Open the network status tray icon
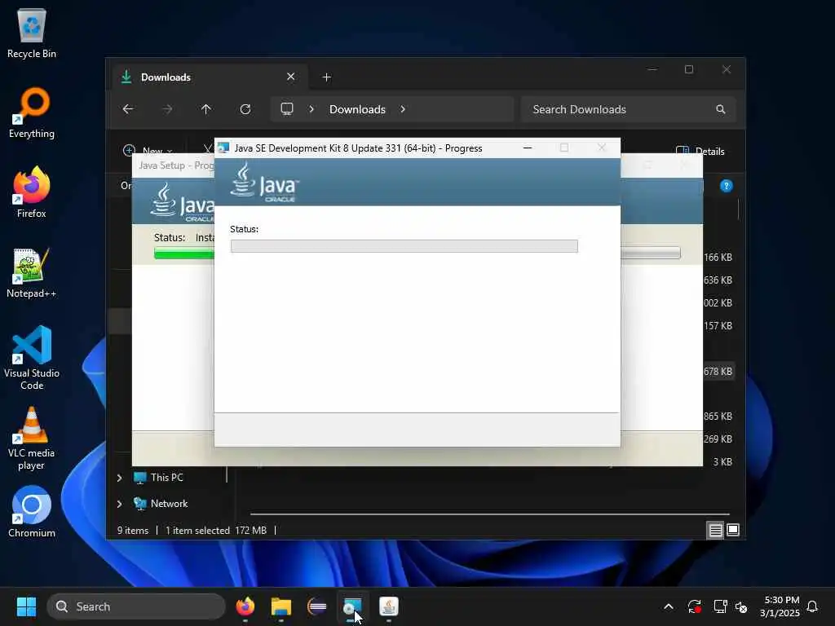835x626 pixels. [x=720, y=606]
